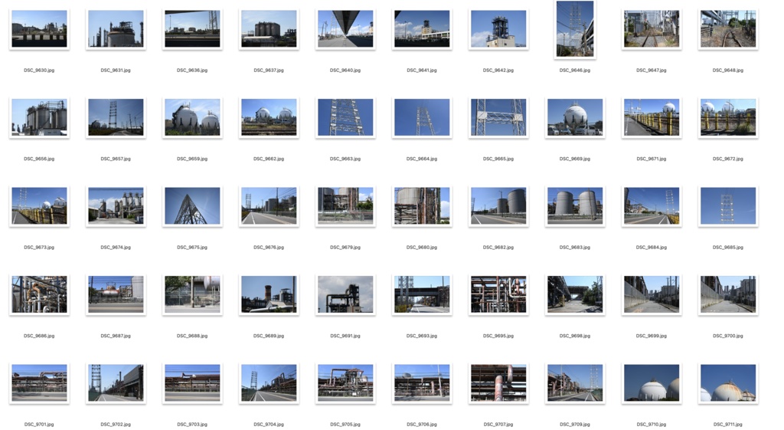Select the DSC_9680.jpg photo thumbnail
This screenshot has width=784, height=430.
tap(422, 206)
